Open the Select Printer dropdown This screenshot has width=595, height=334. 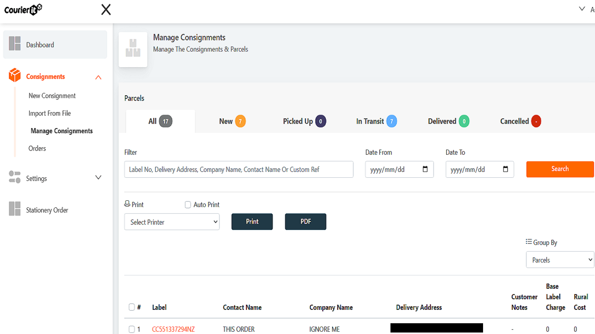pos(172,222)
